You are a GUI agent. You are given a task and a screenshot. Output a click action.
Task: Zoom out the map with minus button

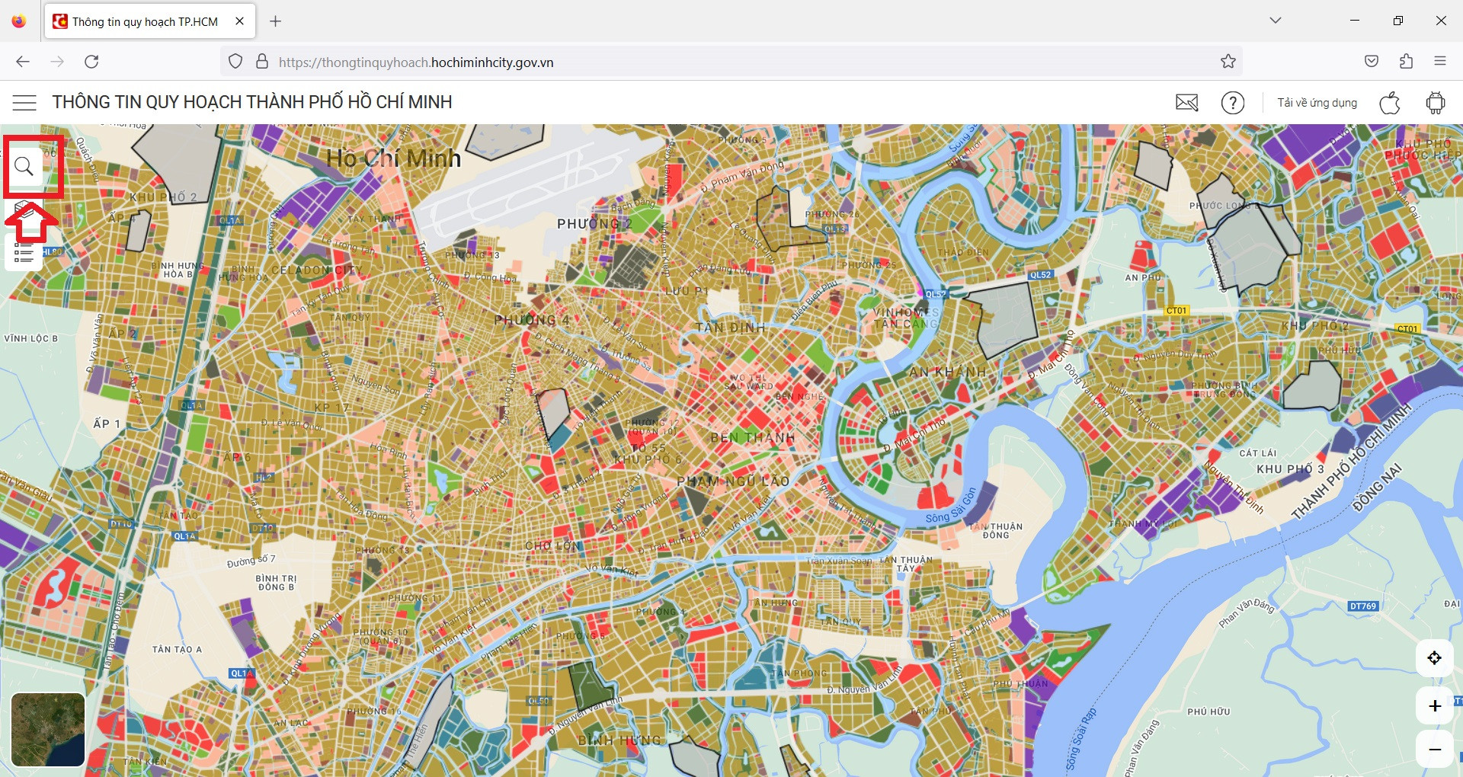click(1434, 750)
